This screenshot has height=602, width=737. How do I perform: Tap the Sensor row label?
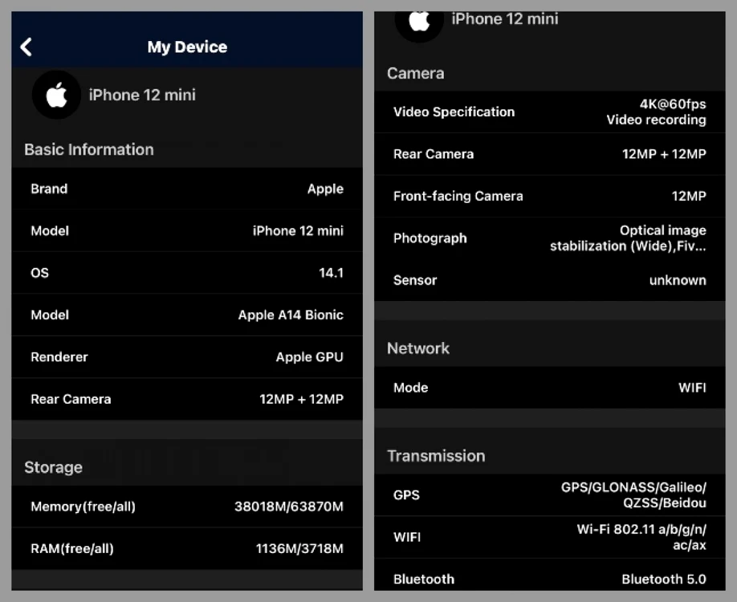pyautogui.click(x=415, y=280)
